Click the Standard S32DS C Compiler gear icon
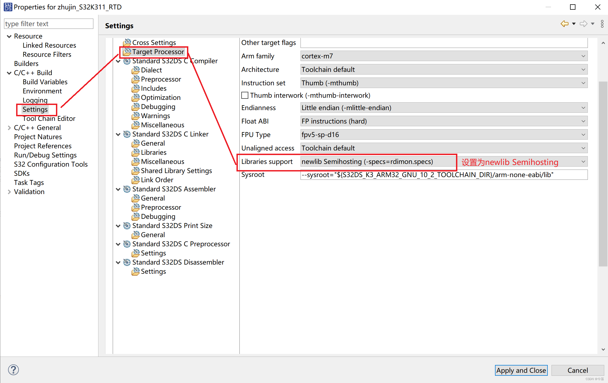Viewport: 608px width, 383px height. click(x=127, y=61)
